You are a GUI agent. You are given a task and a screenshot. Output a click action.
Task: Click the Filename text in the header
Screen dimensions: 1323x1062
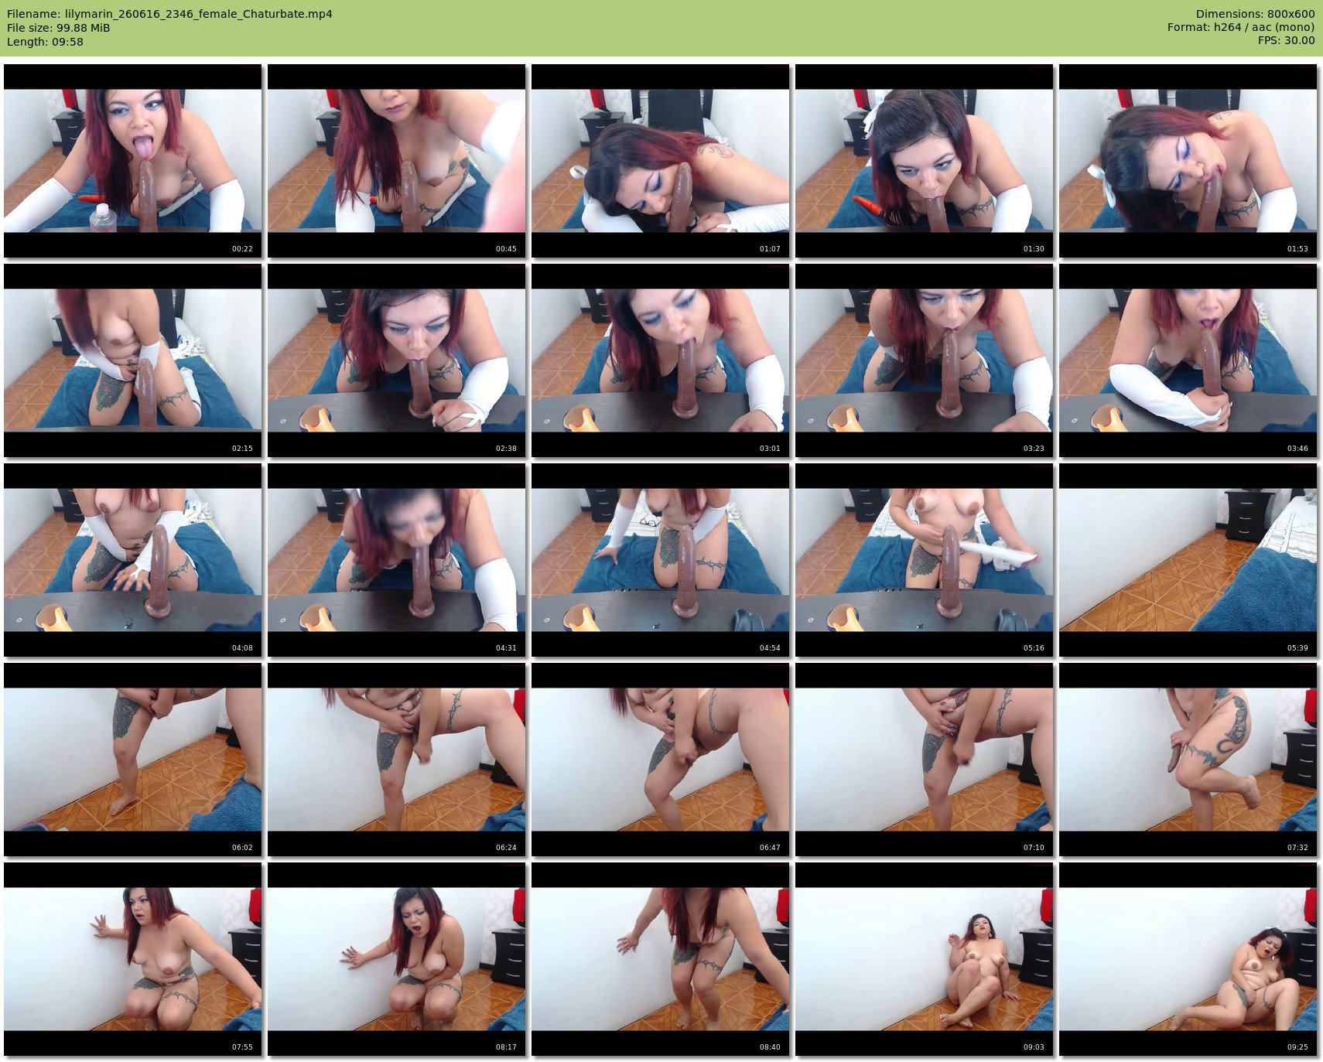pos(169,14)
